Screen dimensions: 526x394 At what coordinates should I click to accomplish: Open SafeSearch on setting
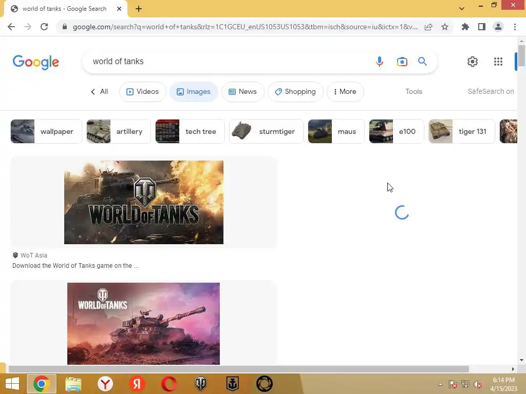(491, 91)
